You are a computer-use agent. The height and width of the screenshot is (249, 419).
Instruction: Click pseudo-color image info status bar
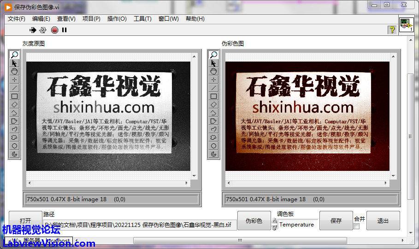pos(311,199)
